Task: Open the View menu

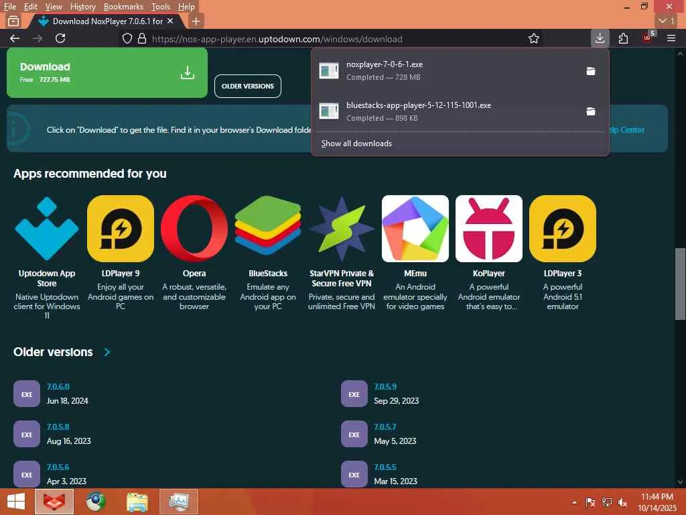Action: [54, 7]
